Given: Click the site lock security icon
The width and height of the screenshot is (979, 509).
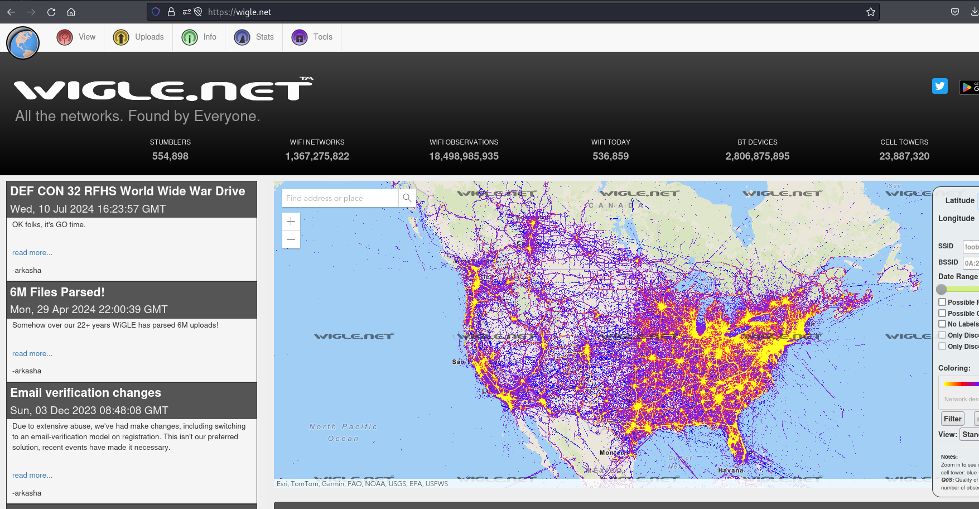Looking at the screenshot, I should coord(171,12).
